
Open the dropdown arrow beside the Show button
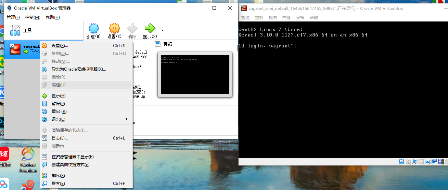click(163, 30)
